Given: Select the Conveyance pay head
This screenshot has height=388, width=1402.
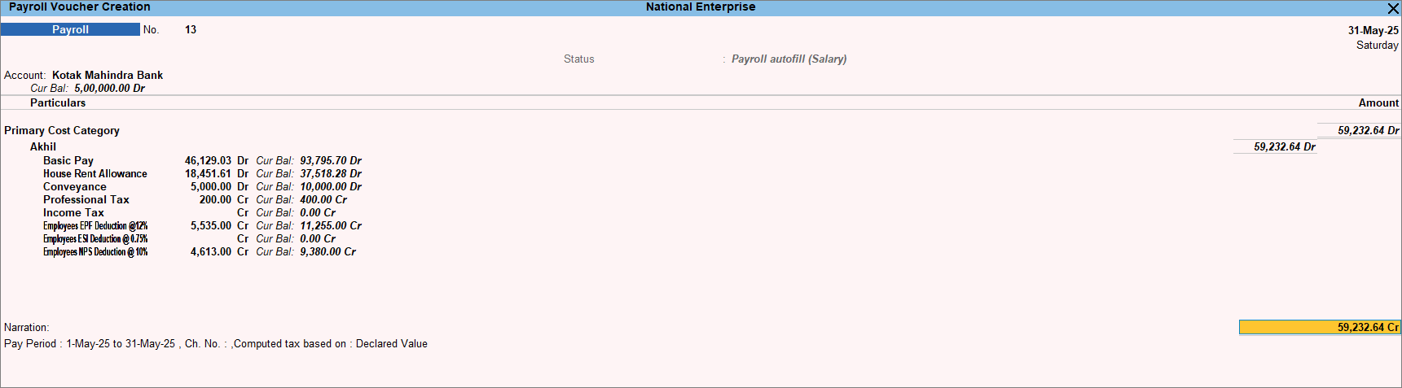Looking at the screenshot, I should pyautogui.click(x=75, y=186).
